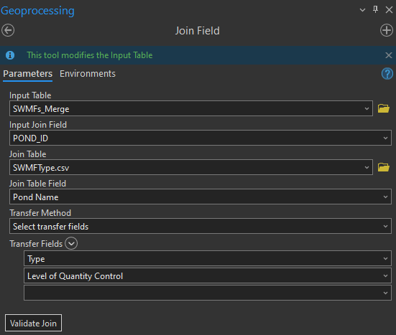Collapse the Transfer Fields expander
The width and height of the screenshot is (396, 335).
[71, 243]
